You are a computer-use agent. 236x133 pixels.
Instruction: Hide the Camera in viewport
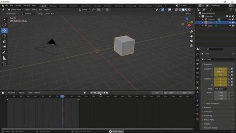(230, 20)
